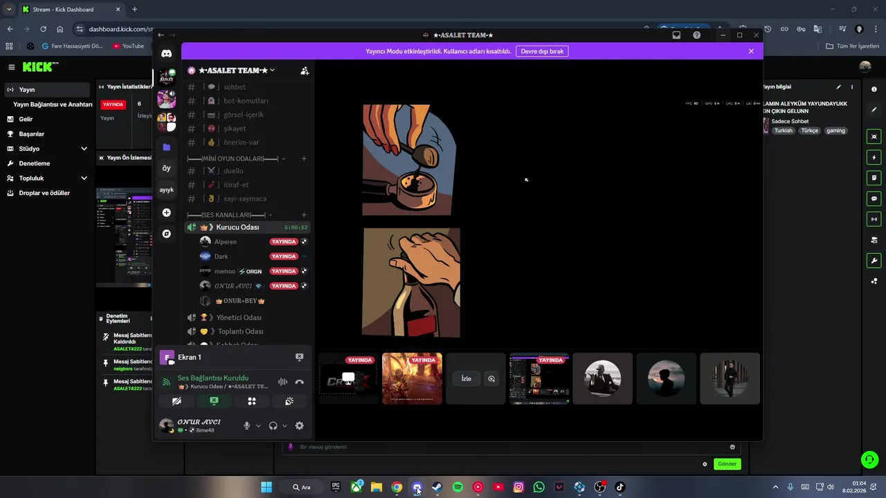Open Kick right sidebar lightning icon
This screenshot has width=886, height=498.
[x=874, y=158]
